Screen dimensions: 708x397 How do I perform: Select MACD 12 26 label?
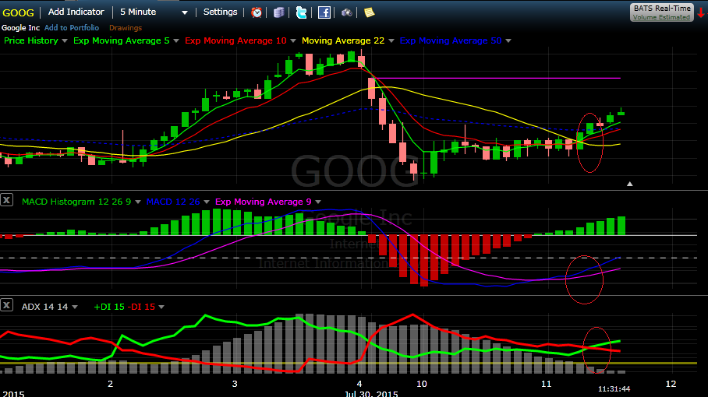(x=173, y=202)
